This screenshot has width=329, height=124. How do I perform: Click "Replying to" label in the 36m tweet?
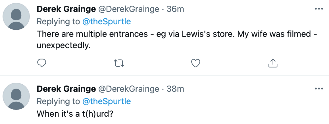pos(59,22)
